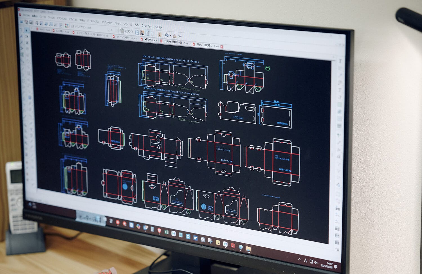Close the ロック はめ殺し tab with red button
422x274 pixels.
[x=222, y=47]
